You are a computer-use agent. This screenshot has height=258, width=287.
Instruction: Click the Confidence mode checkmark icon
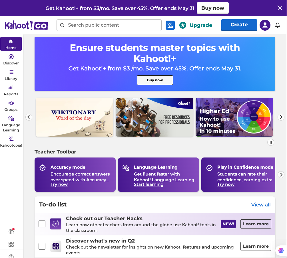pos(209,168)
